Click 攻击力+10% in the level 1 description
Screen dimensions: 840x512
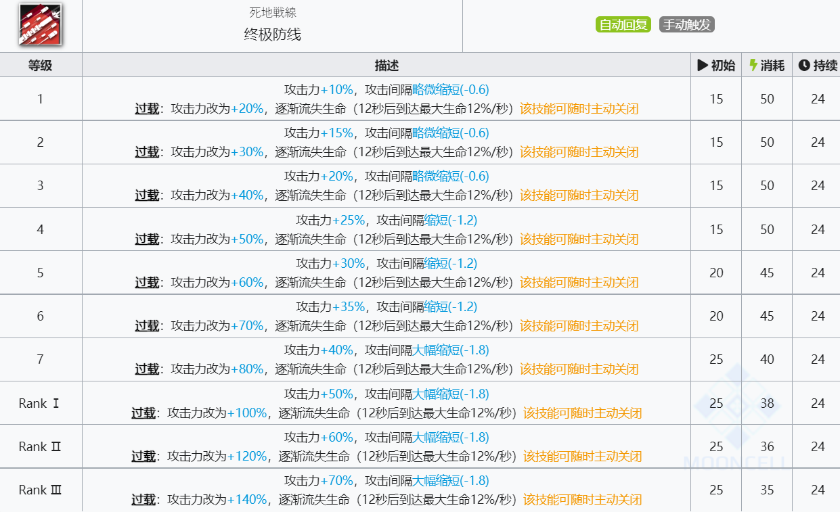[319, 89]
